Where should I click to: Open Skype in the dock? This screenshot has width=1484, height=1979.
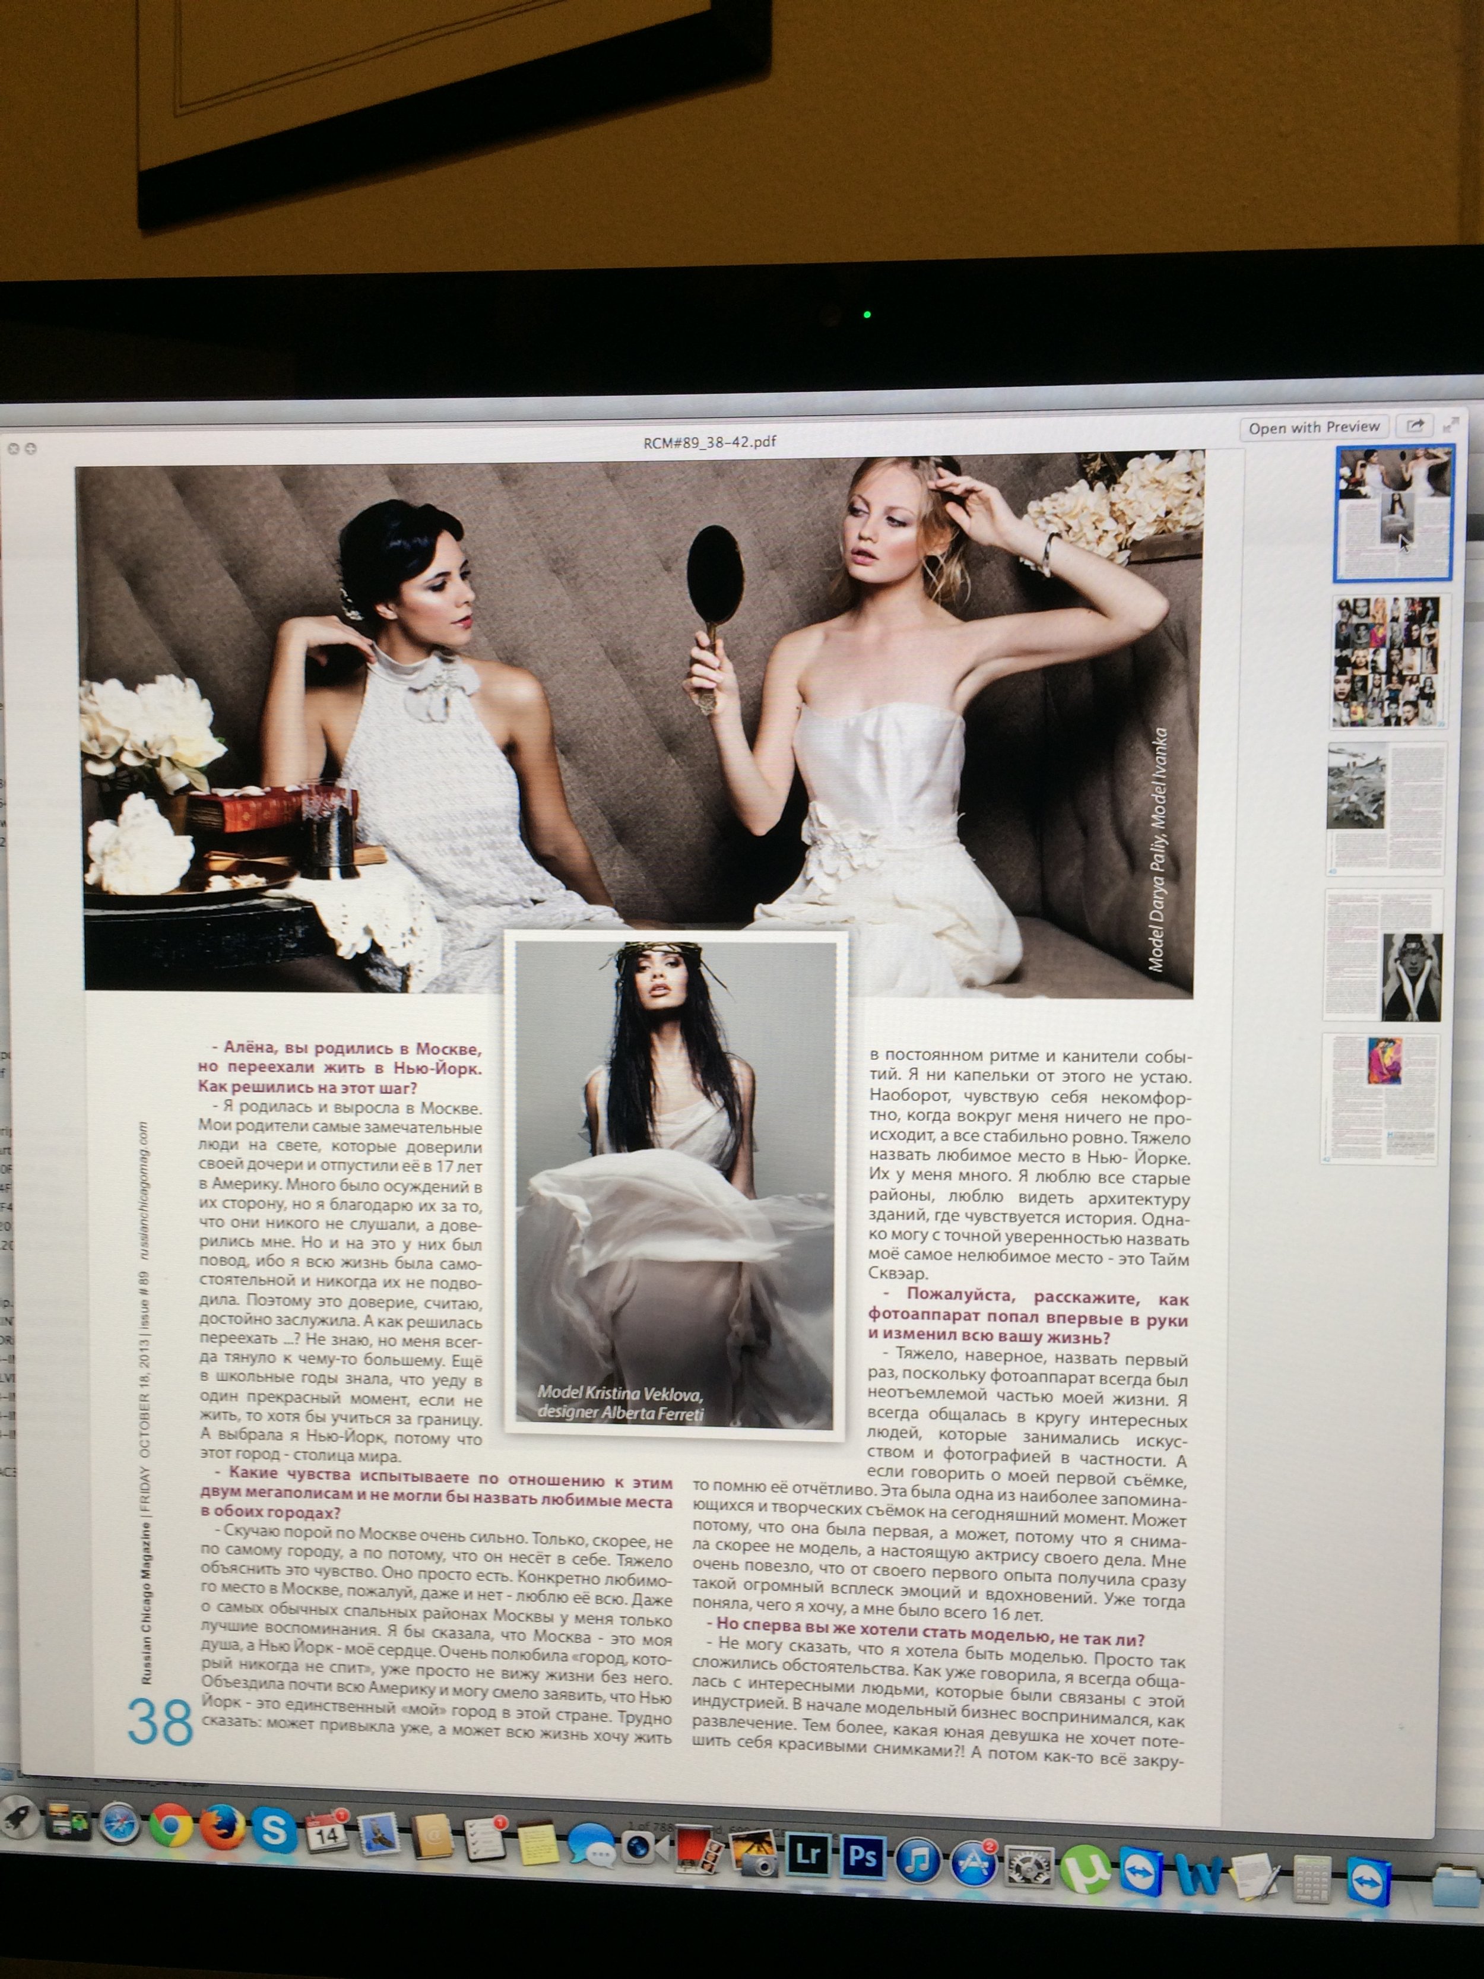[274, 1829]
